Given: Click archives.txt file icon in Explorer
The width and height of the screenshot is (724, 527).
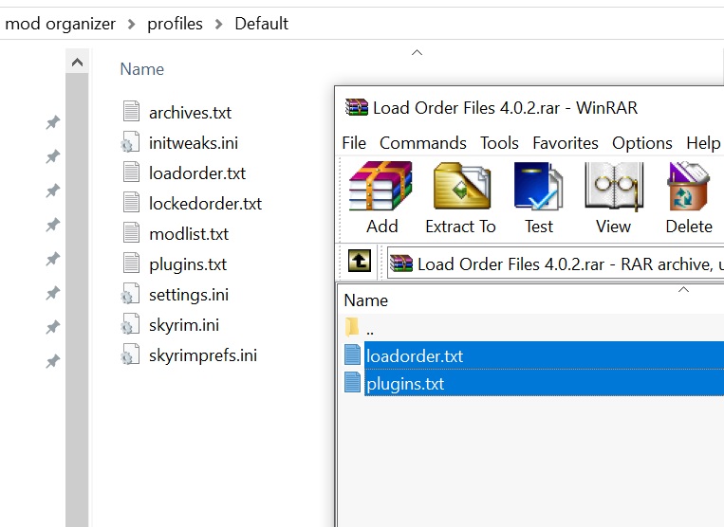Looking at the screenshot, I should [131, 112].
